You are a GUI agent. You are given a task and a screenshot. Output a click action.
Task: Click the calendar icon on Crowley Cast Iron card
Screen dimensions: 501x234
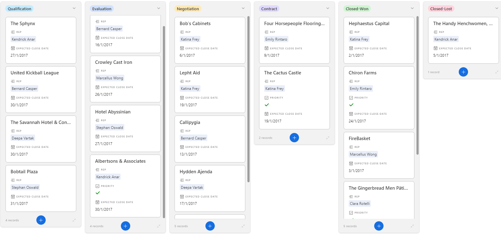click(97, 87)
